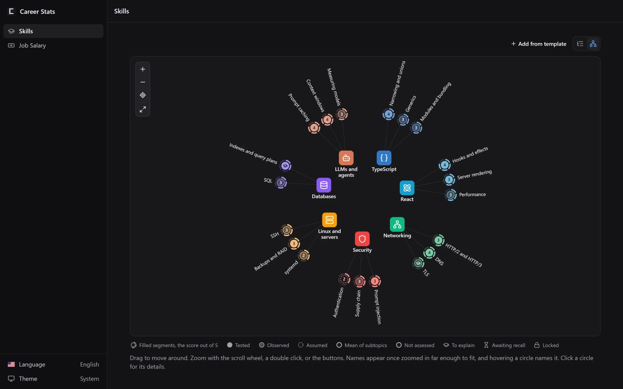Zoom out with the minus button
The width and height of the screenshot is (623, 389).
142,82
